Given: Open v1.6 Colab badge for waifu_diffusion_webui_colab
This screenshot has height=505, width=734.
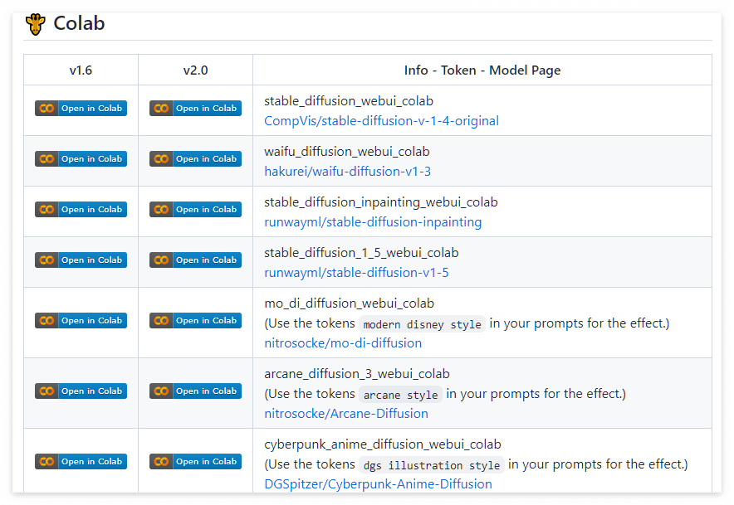Looking at the screenshot, I should (x=81, y=158).
